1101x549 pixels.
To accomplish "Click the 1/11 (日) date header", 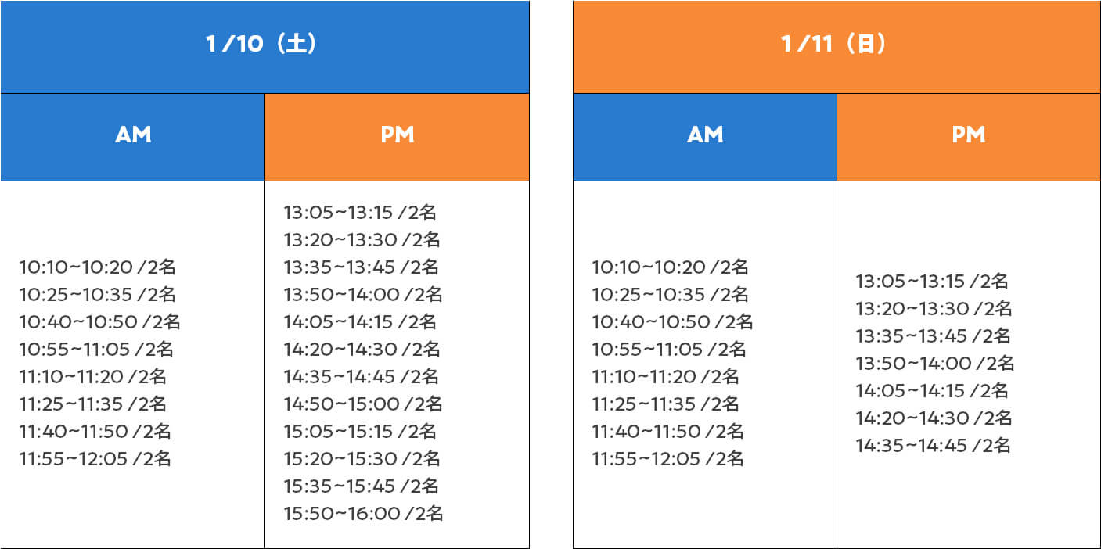I will (836, 45).
